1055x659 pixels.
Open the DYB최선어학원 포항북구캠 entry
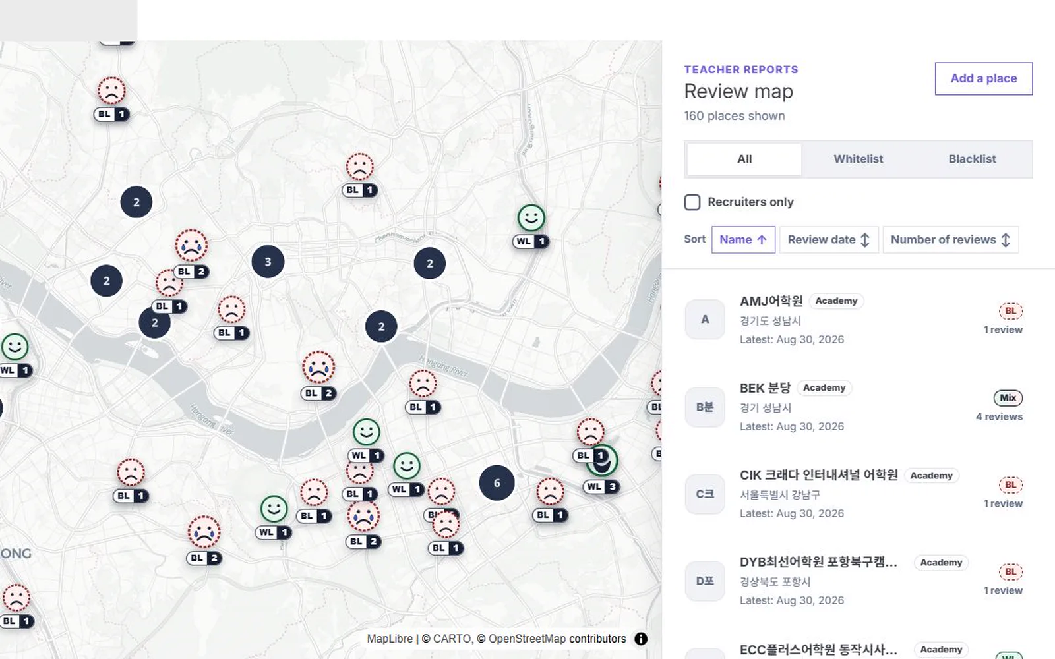pos(859,581)
